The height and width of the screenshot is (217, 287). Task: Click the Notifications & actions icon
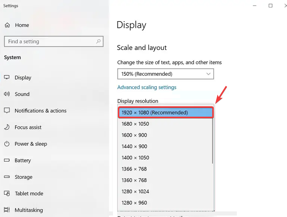(x=7, y=111)
